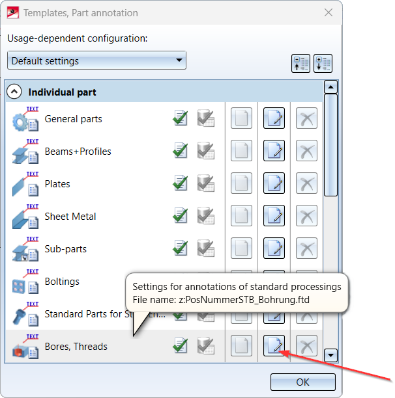The width and height of the screenshot is (395, 398).
Task: Click the expand all groups icon
Action: [323, 64]
